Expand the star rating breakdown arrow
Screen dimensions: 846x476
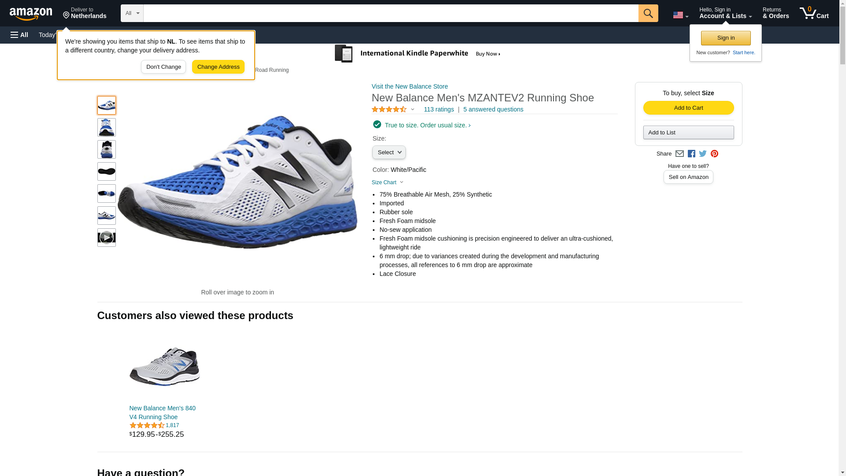coord(412,109)
